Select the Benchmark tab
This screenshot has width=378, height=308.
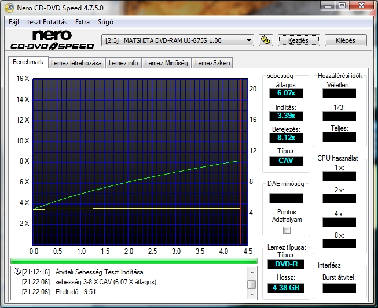click(x=28, y=62)
